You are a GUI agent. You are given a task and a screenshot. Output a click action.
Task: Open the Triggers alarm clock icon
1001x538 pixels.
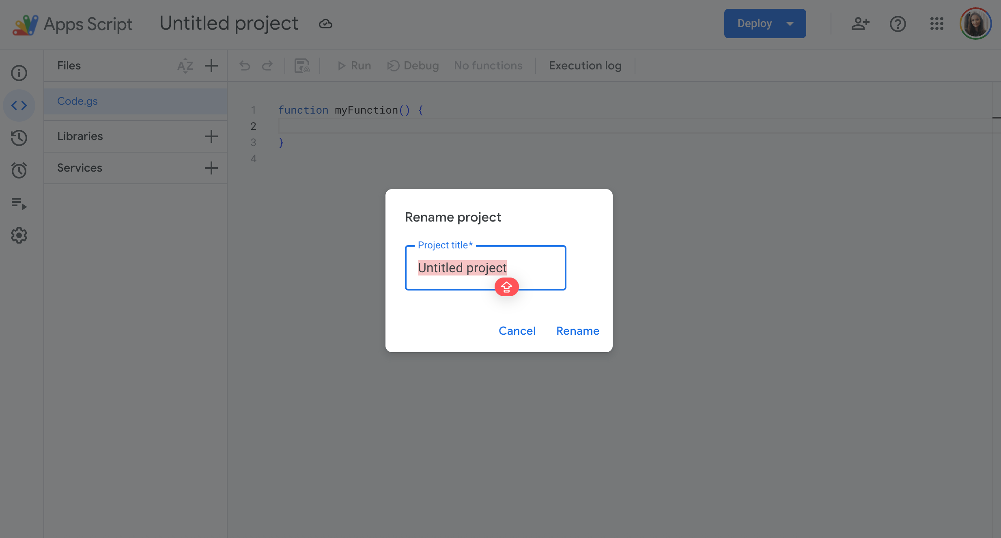(x=19, y=170)
